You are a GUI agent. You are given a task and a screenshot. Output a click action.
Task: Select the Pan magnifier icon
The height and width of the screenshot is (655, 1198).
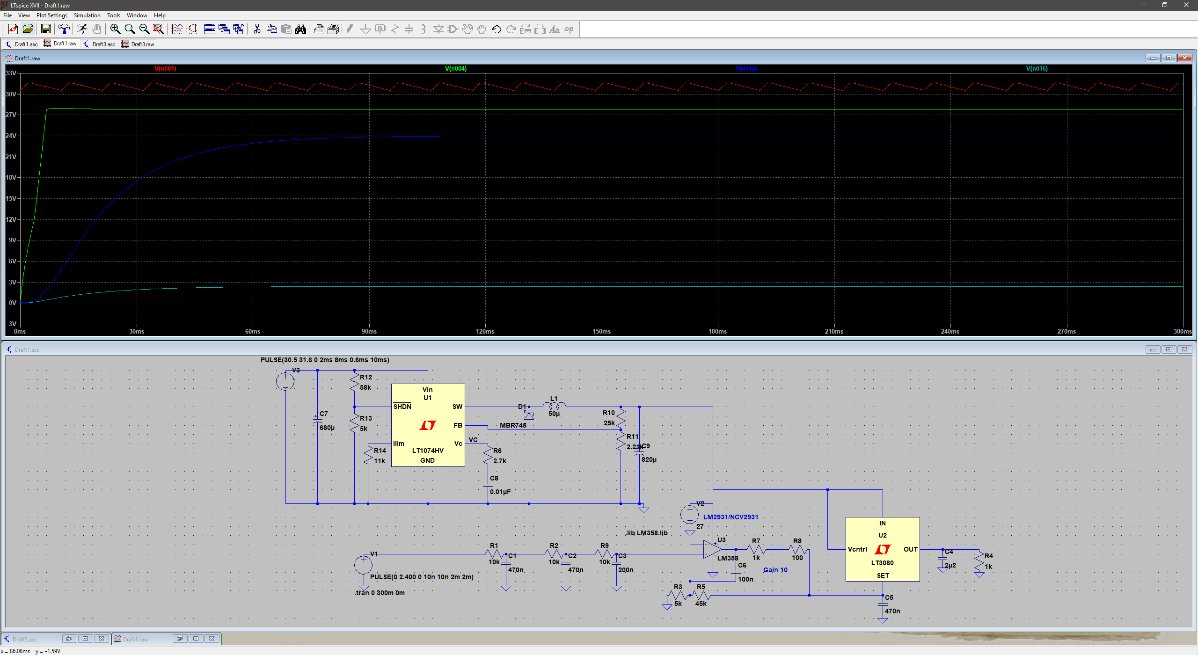pyautogui.click(x=130, y=29)
